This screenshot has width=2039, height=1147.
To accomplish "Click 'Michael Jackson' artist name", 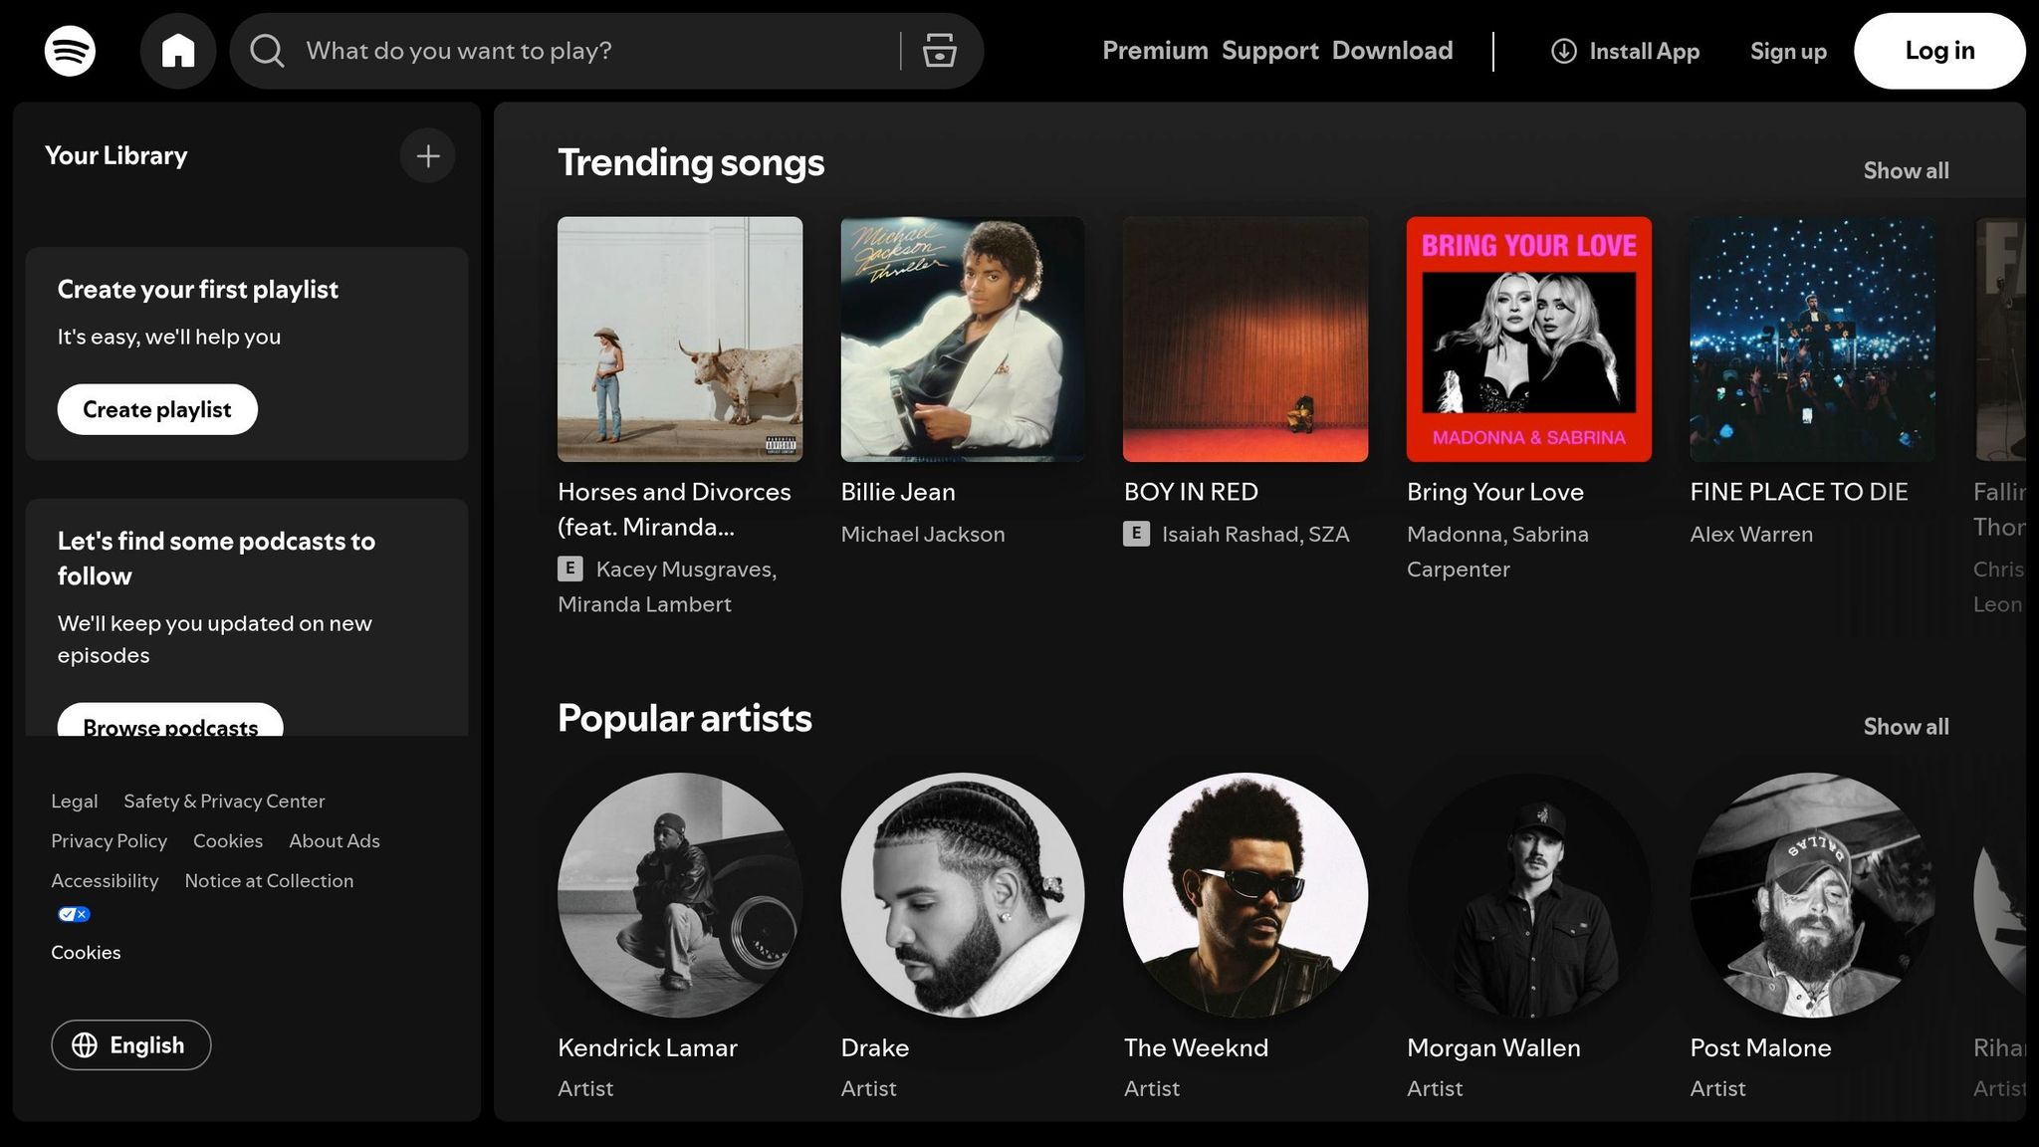I will (x=923, y=534).
